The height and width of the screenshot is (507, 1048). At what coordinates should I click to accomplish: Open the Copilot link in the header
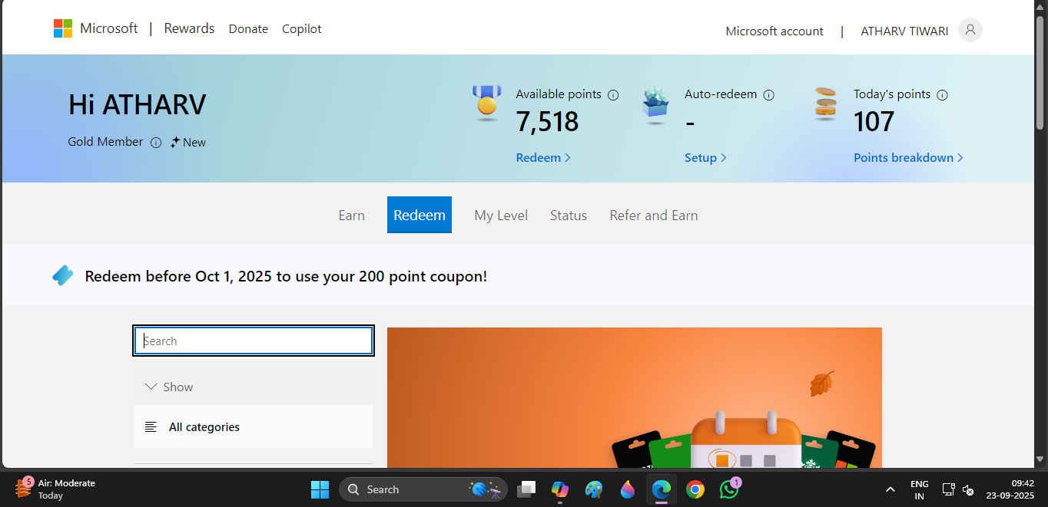301,29
